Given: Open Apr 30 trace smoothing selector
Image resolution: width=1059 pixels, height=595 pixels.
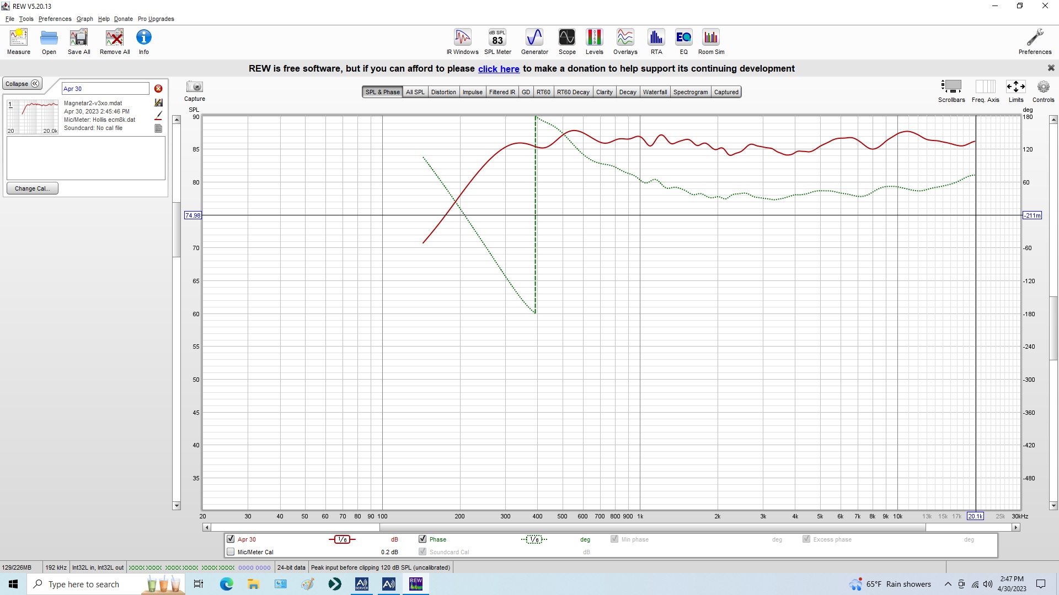Looking at the screenshot, I should point(342,539).
